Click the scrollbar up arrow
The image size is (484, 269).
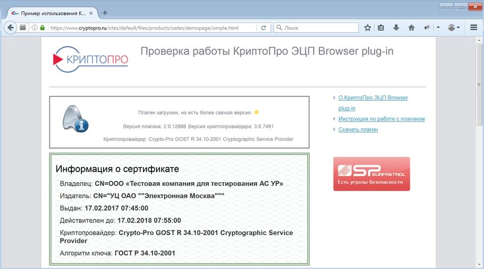479,40
